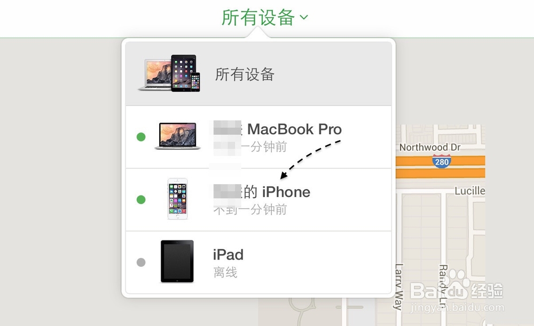
Task: Click the All Devices group icon
Action: tap(169, 73)
